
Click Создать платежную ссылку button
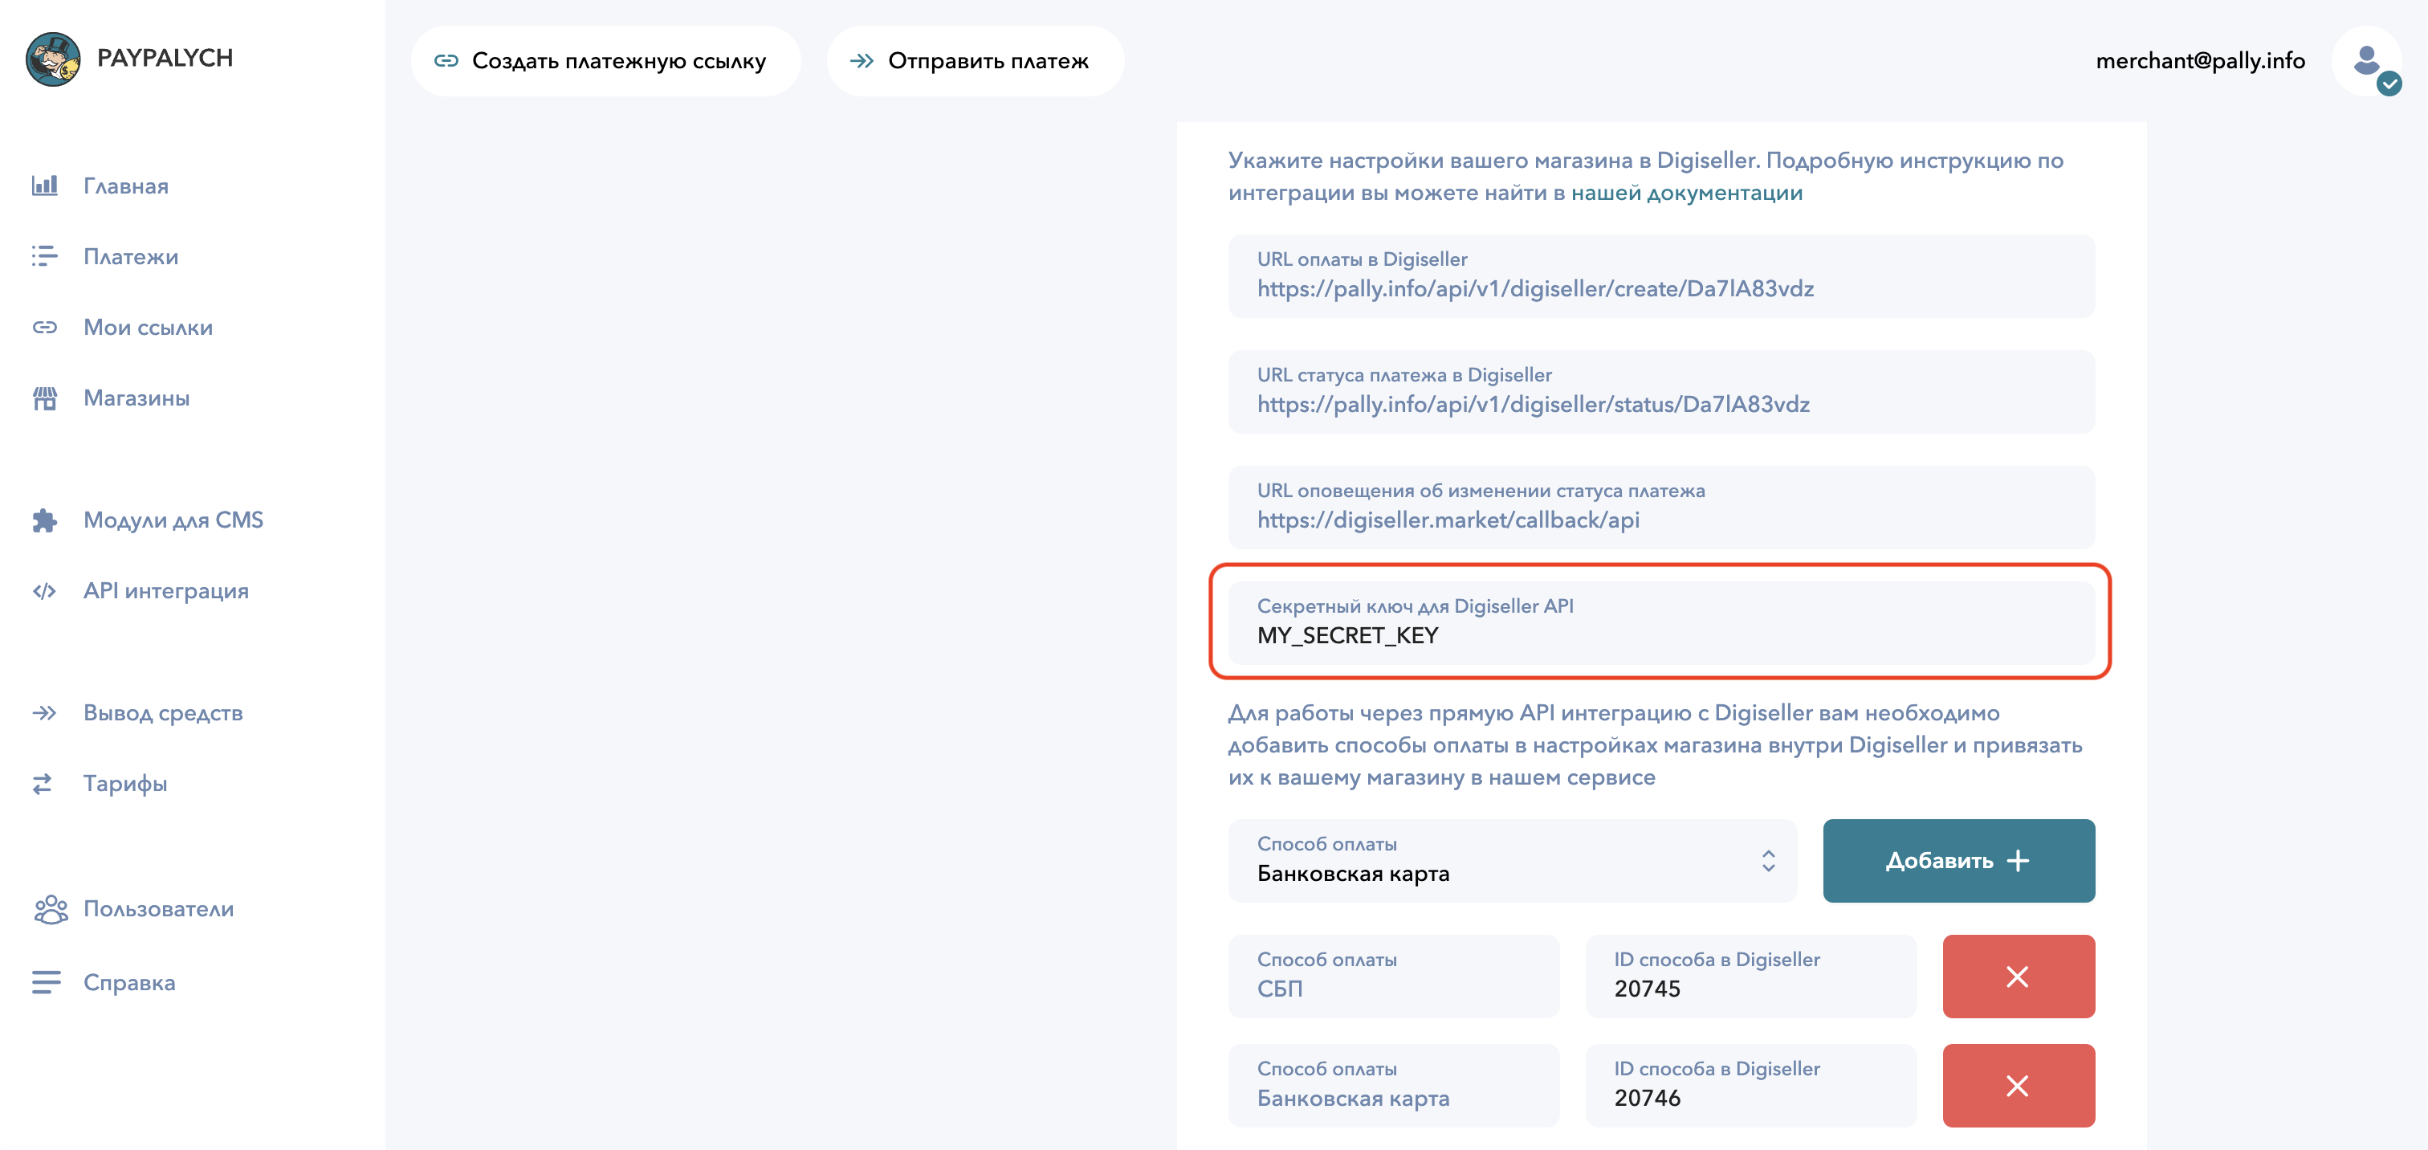pos(605,61)
